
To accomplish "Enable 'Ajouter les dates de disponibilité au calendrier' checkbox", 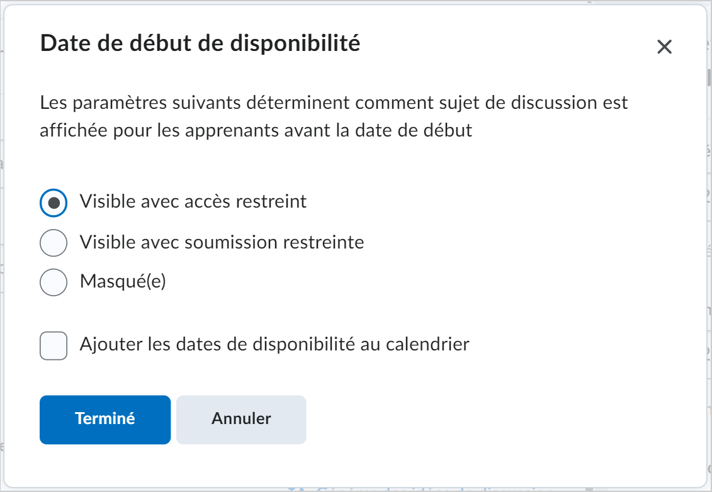I will (x=54, y=346).
